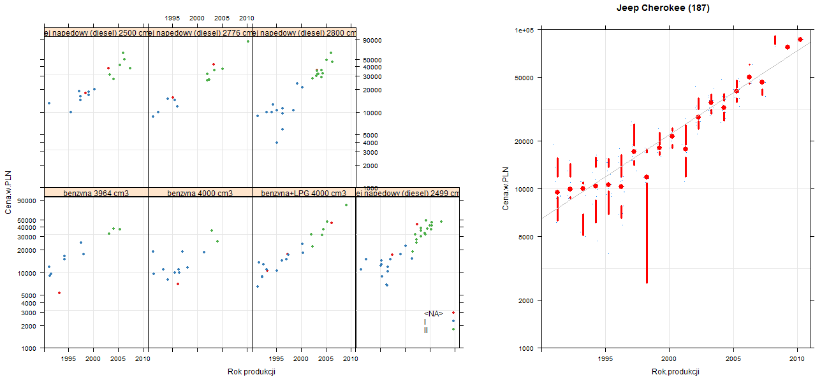Screen dimensions: 829x382
Task: Click the long red 1998 bar in right chart
Action: coord(647,232)
